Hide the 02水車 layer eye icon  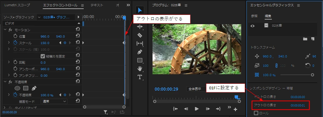pos(253,26)
